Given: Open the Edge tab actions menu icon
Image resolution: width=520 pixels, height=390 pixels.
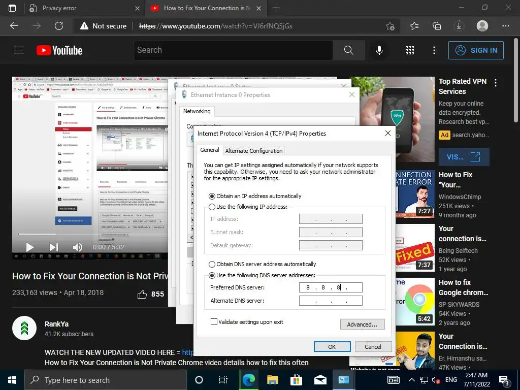Looking at the screenshot, I should 12,8.
